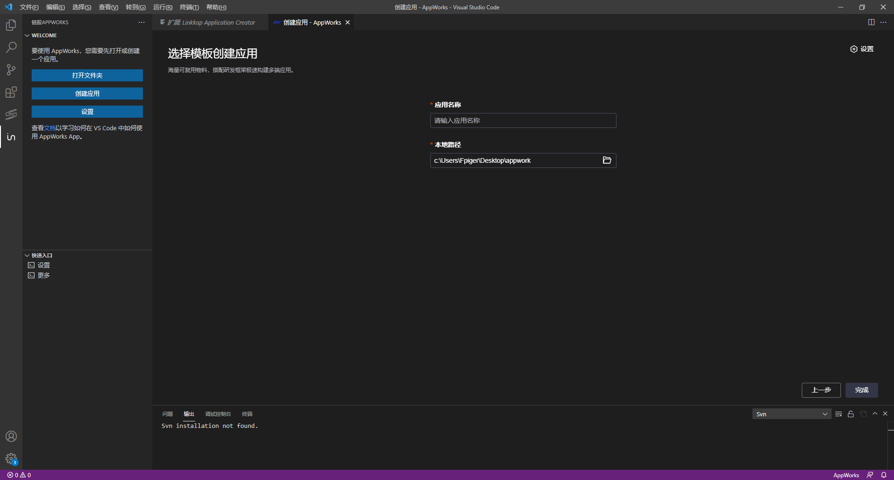894x480 pixels.
Task: Open the Accounts menu icon
Action: point(11,436)
